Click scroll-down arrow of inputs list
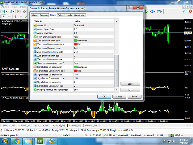193x145 pixels. pos(116,90)
